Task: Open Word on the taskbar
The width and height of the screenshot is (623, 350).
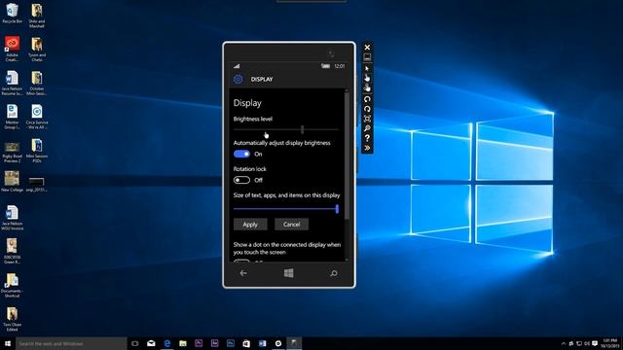Action: point(262,343)
